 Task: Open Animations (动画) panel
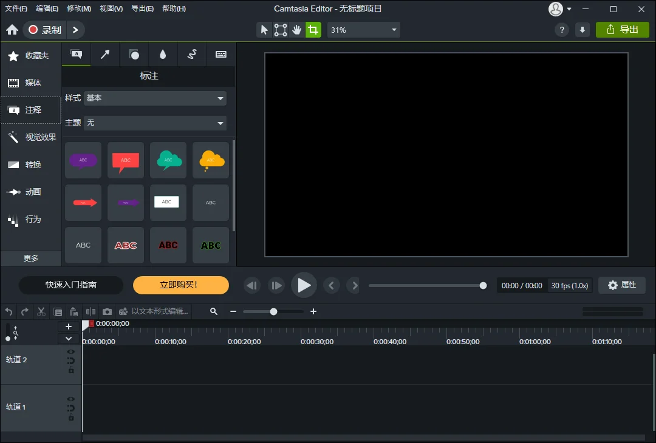coord(31,192)
